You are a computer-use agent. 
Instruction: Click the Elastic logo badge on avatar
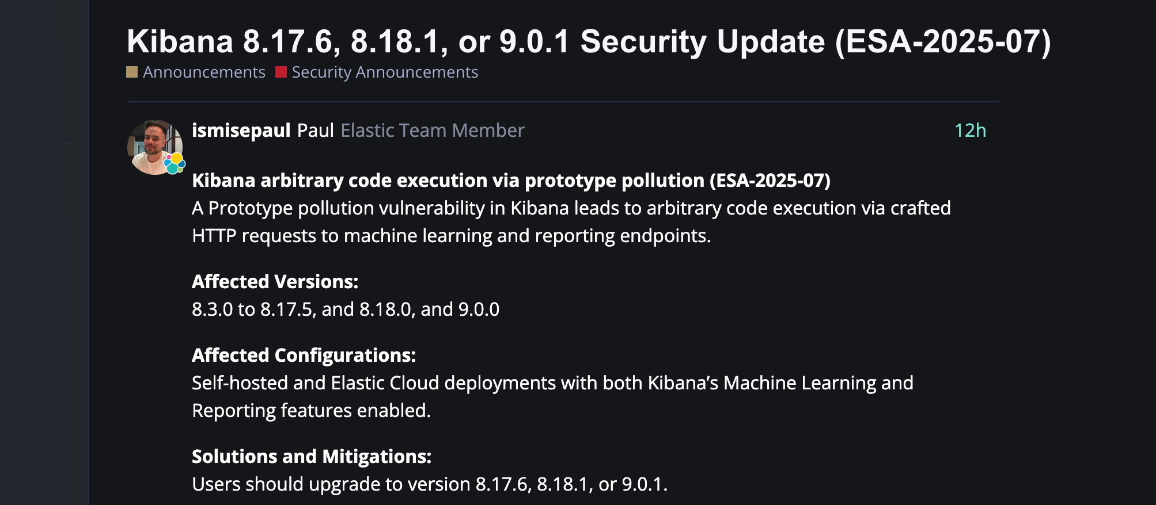pos(175,163)
